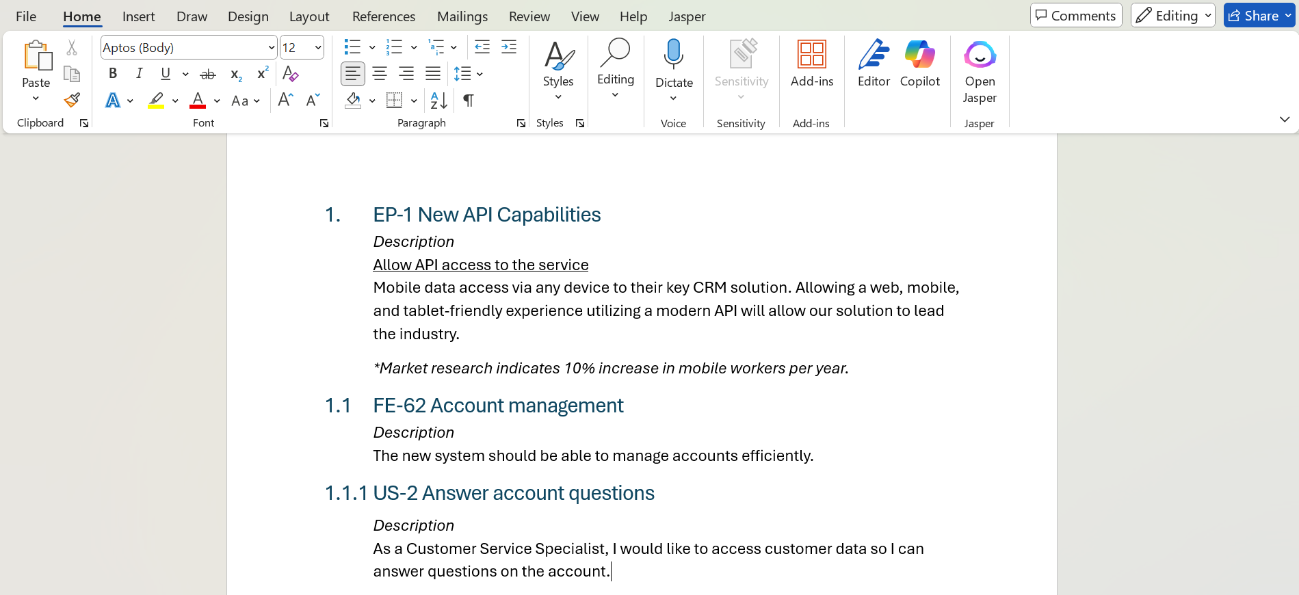Image resolution: width=1299 pixels, height=595 pixels.
Task: Insert a bulleted list
Action: point(352,47)
